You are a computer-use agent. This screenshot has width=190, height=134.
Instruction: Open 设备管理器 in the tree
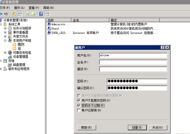(20, 56)
